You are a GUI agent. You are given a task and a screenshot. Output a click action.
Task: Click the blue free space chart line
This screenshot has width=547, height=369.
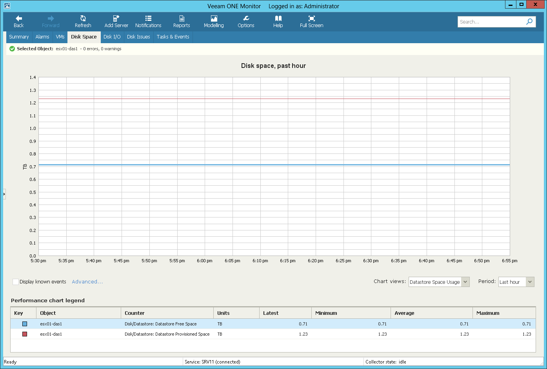click(x=274, y=165)
